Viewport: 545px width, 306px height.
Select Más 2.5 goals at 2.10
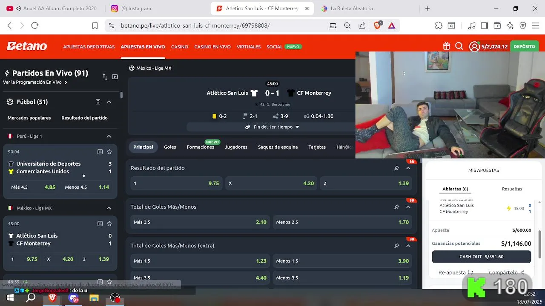tap(200, 222)
